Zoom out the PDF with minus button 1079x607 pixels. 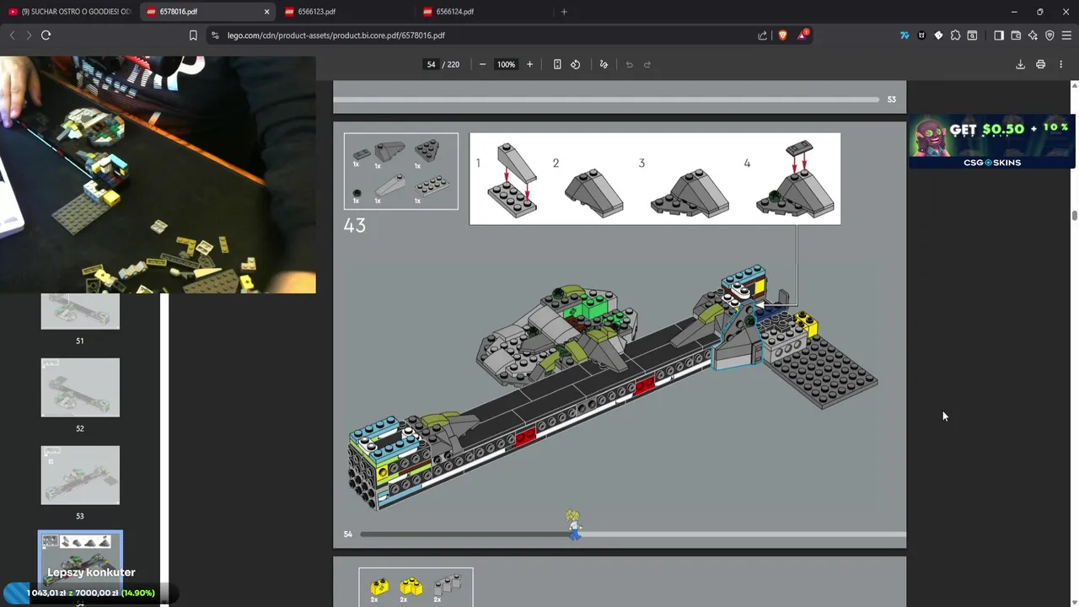click(x=482, y=64)
